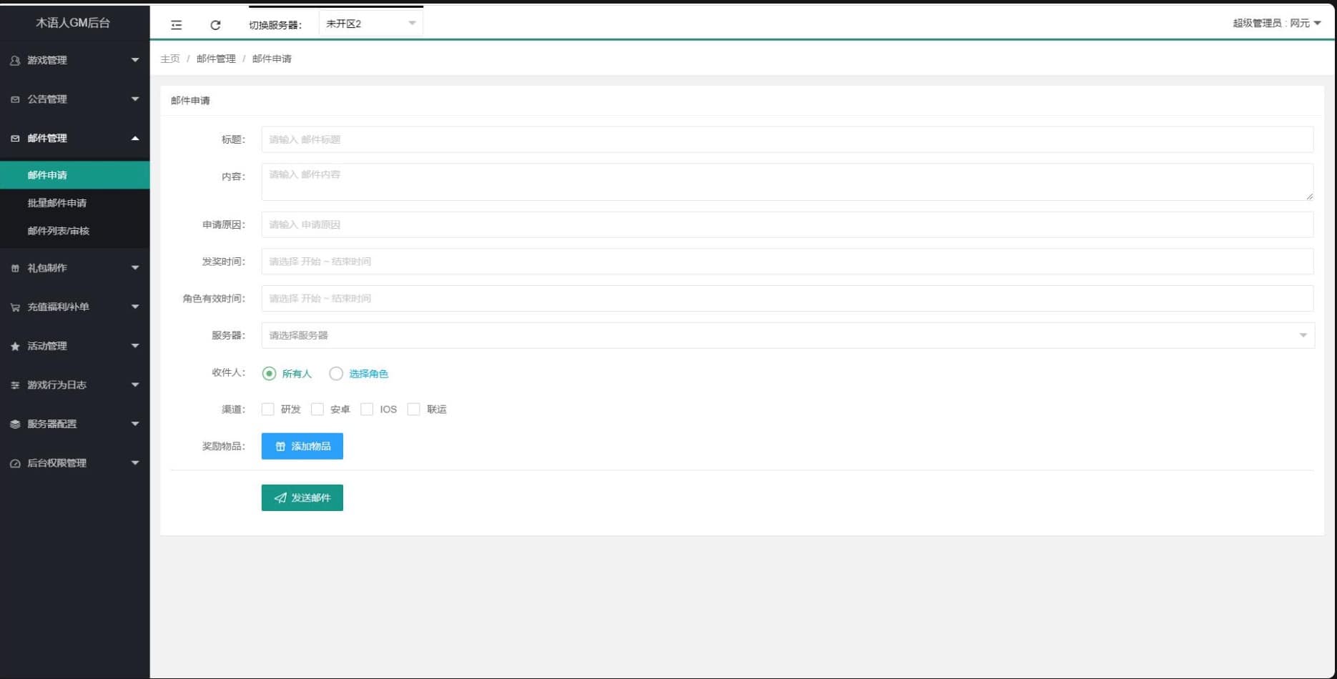Open the 切换服务器 dropdown showing 未开区2

point(371,24)
